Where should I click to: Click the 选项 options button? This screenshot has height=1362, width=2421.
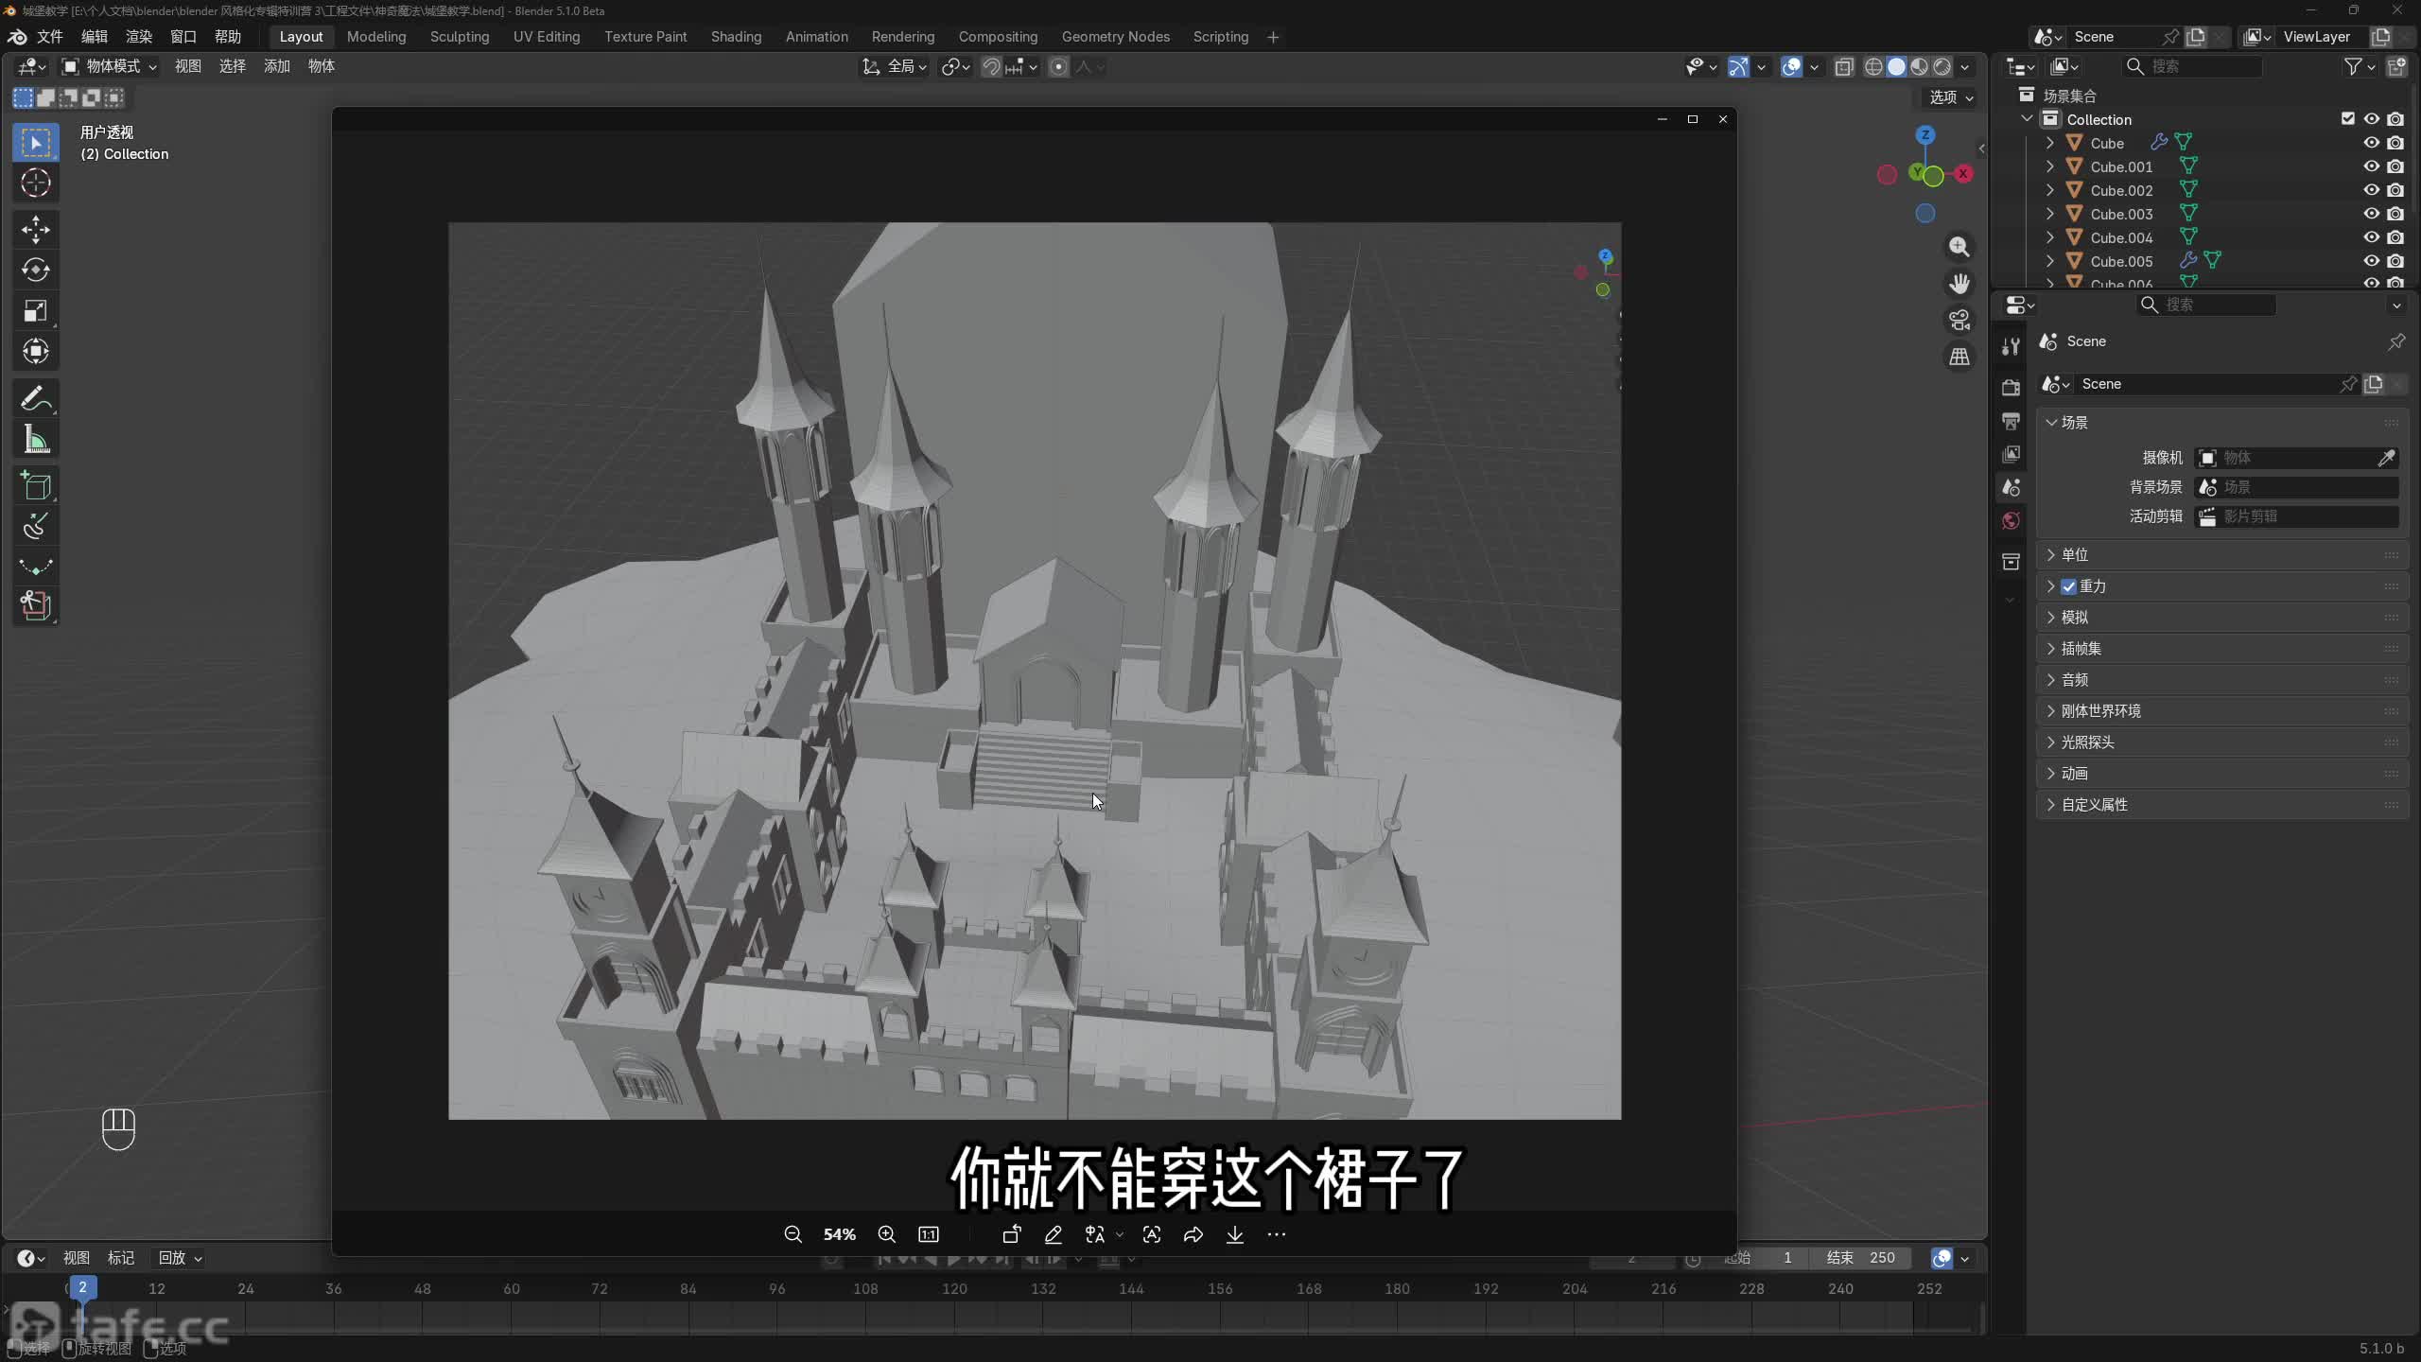tap(1950, 97)
